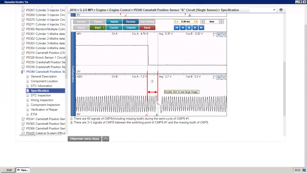Jump to first frame with skip-back button

click(177, 28)
